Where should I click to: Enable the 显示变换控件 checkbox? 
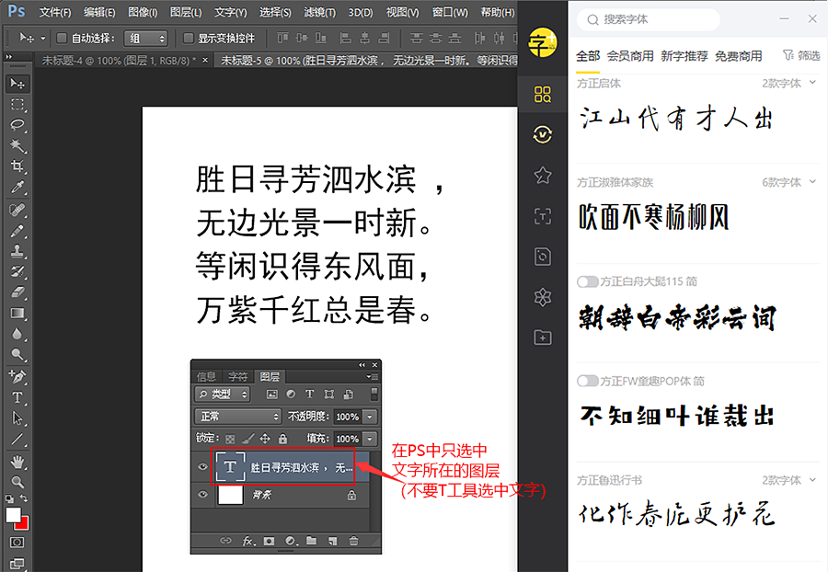pyautogui.click(x=189, y=39)
